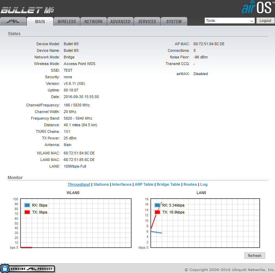The height and width of the screenshot is (273, 275).
Task: Select the SERVICES tab
Action: (147, 22)
